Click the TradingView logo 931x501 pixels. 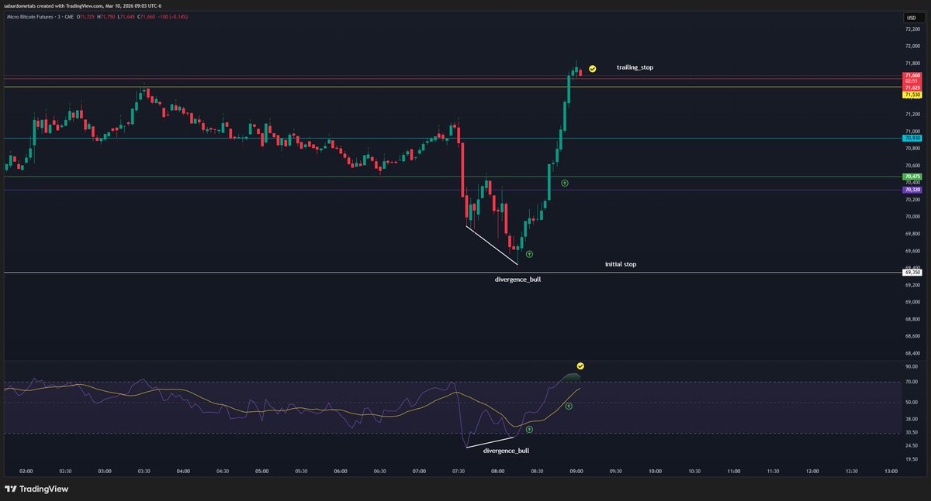click(x=36, y=489)
